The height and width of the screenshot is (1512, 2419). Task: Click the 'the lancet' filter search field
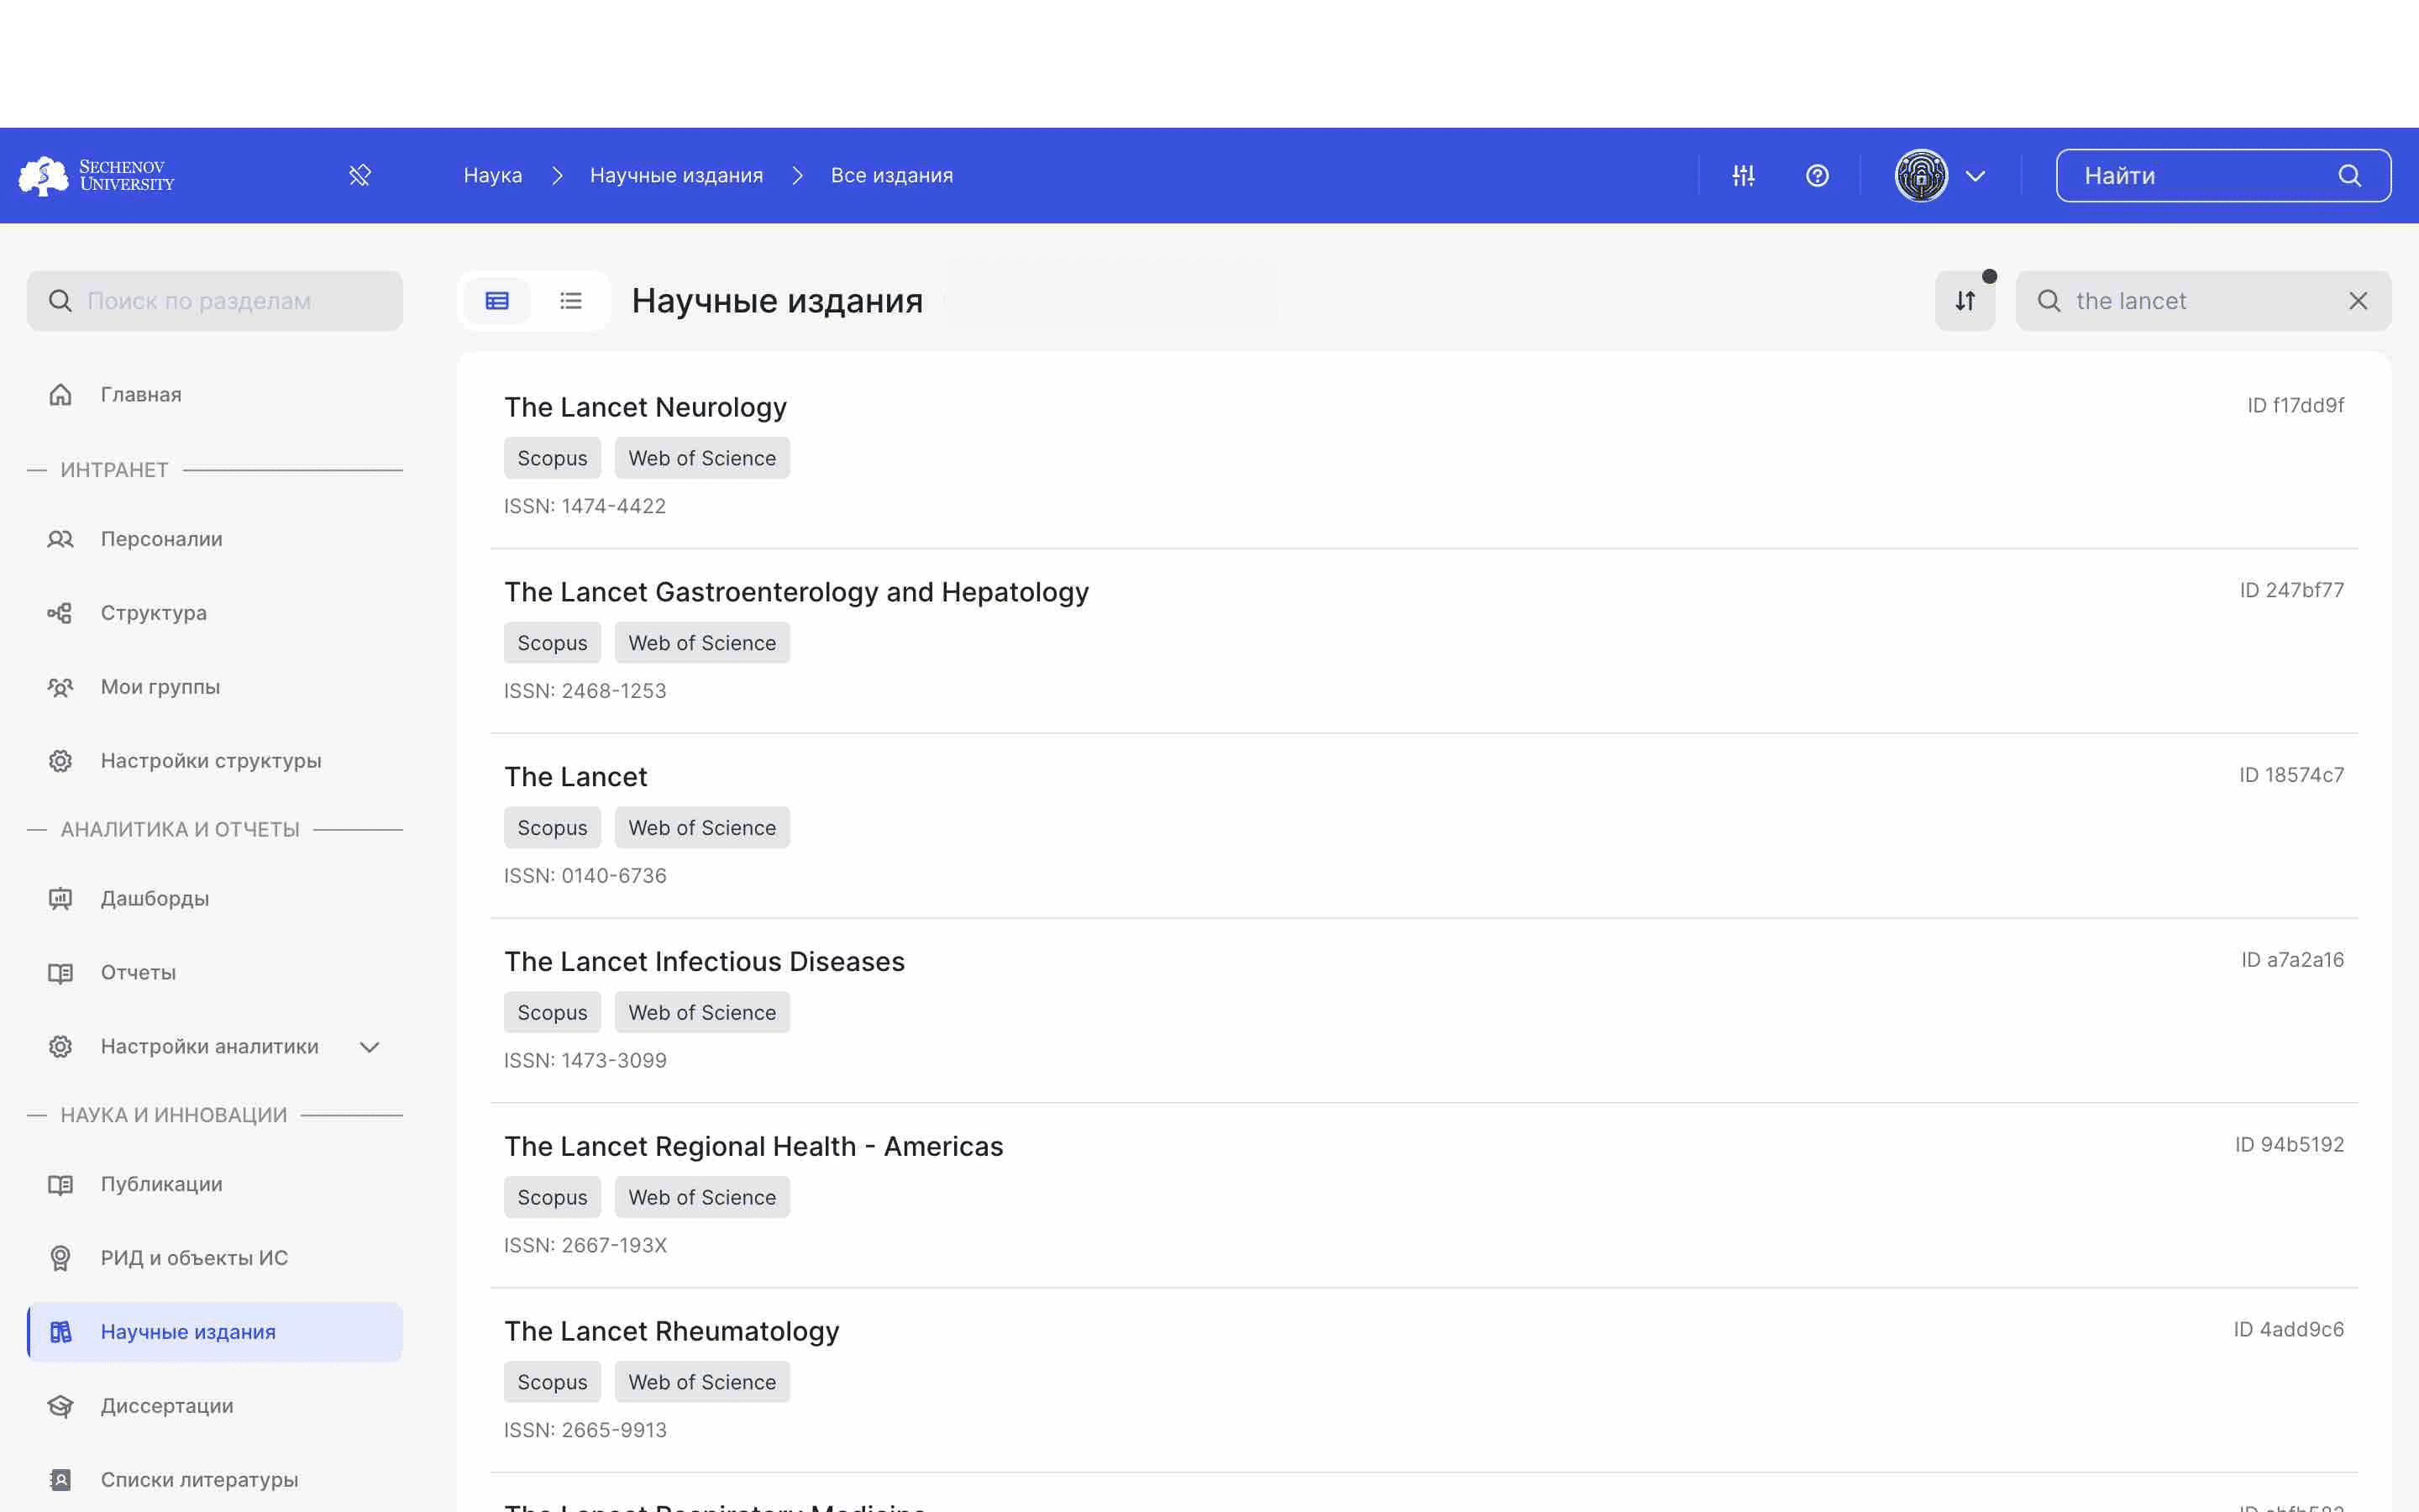[x=2203, y=301]
